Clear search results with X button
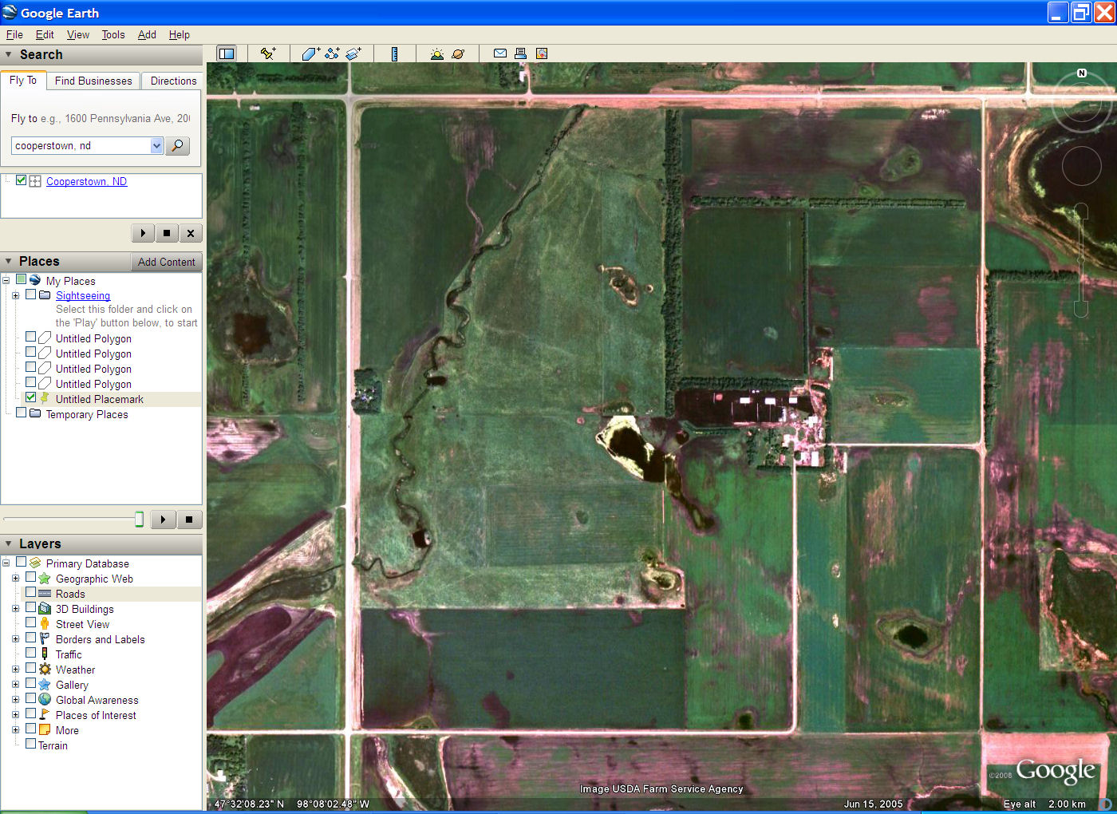The height and width of the screenshot is (814, 1117). (x=191, y=233)
